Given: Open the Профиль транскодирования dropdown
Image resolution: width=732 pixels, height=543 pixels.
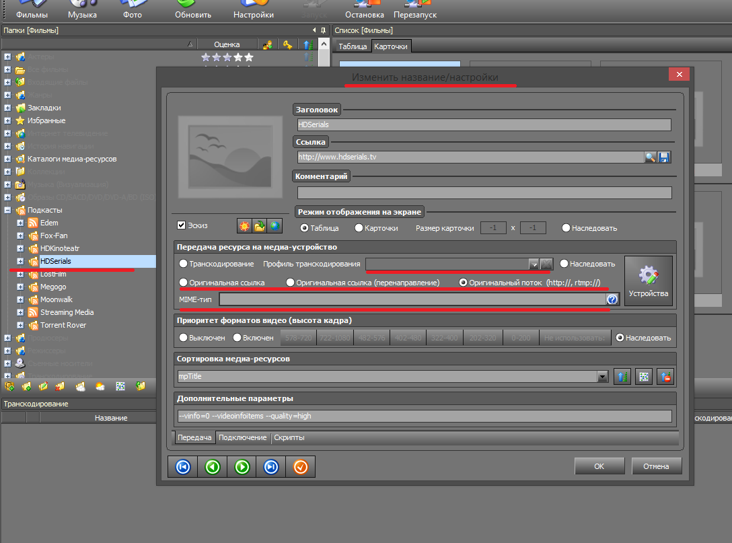Looking at the screenshot, I should coord(534,264).
